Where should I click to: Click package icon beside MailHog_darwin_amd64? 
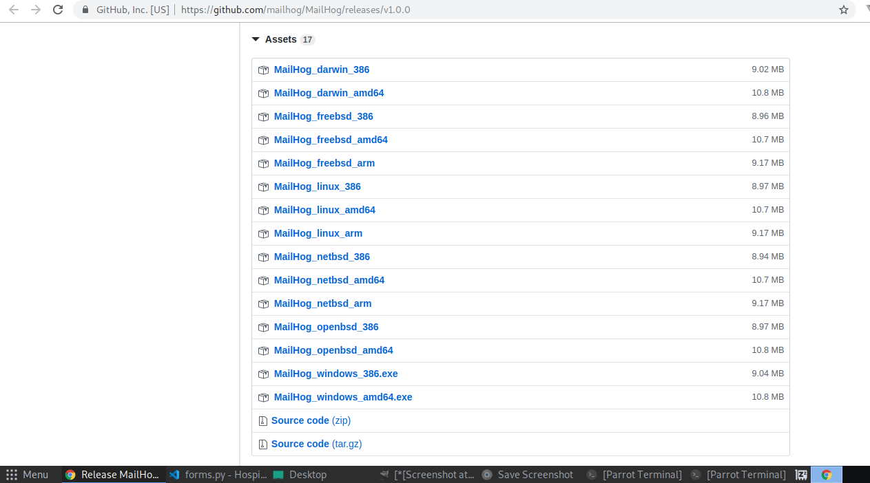coord(263,94)
